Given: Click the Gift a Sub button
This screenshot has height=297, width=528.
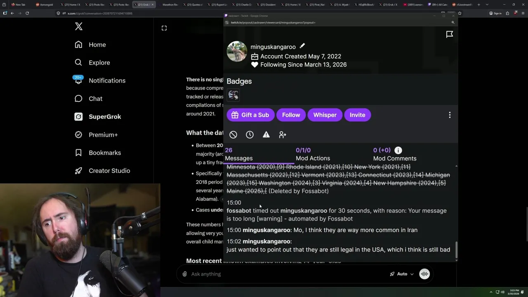Looking at the screenshot, I should [250, 115].
